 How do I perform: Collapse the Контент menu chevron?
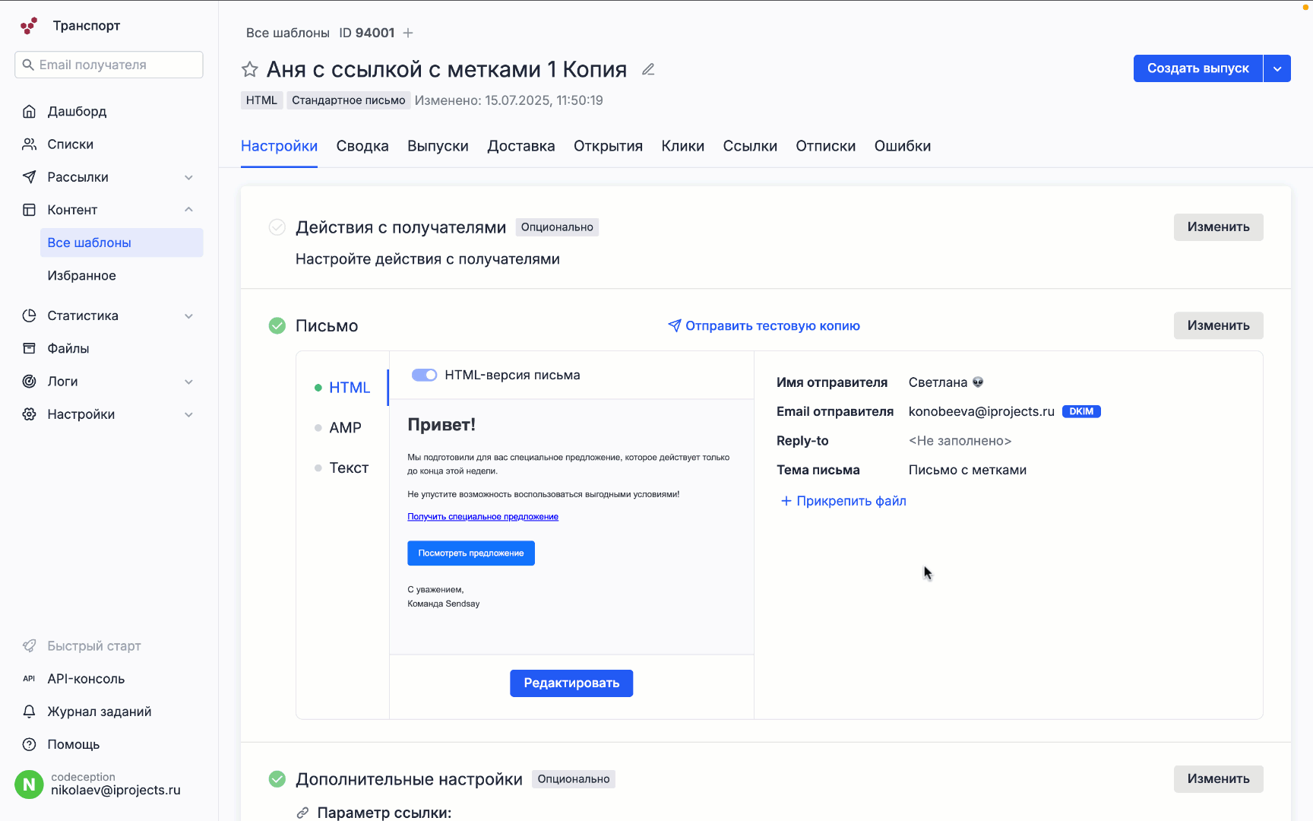(x=188, y=210)
